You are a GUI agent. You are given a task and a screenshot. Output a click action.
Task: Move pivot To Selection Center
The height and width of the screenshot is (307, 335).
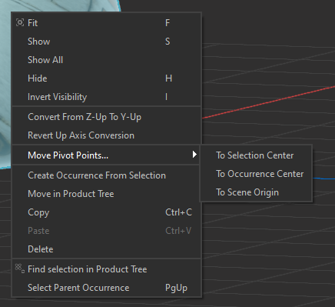(x=256, y=155)
